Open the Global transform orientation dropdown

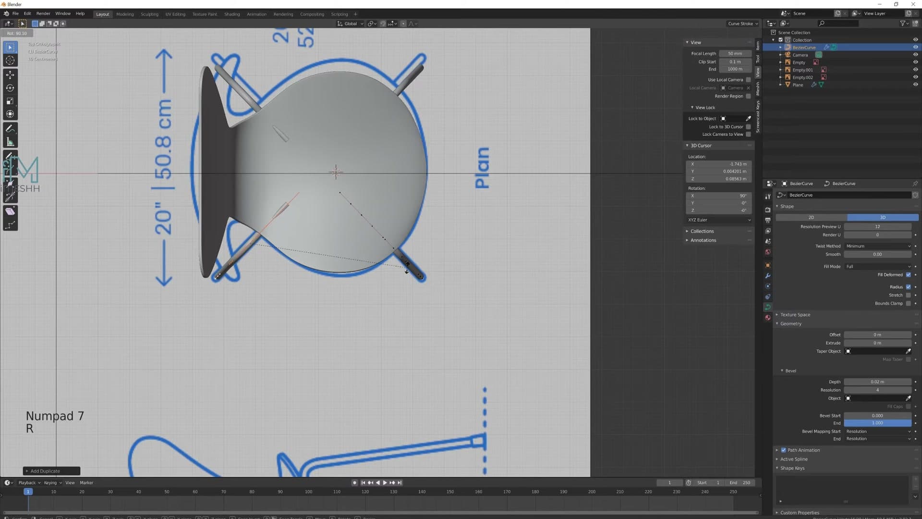click(x=350, y=24)
